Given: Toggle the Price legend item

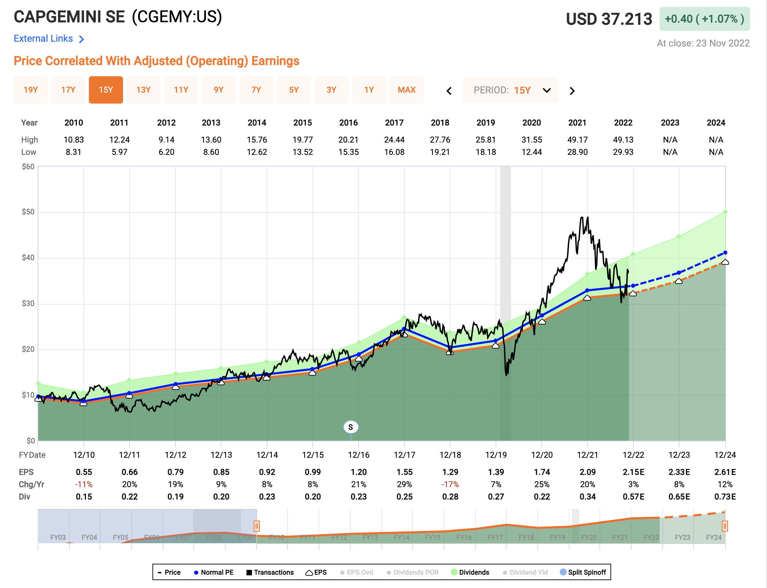Looking at the screenshot, I should pos(169,572).
